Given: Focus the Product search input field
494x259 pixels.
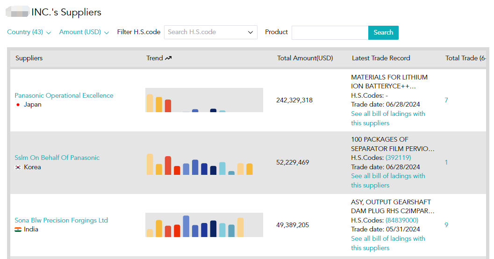Looking at the screenshot, I should pos(330,32).
